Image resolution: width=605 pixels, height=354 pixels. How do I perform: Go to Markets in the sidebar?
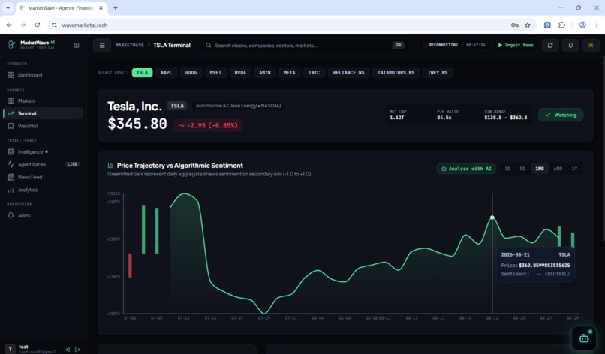coord(44,100)
